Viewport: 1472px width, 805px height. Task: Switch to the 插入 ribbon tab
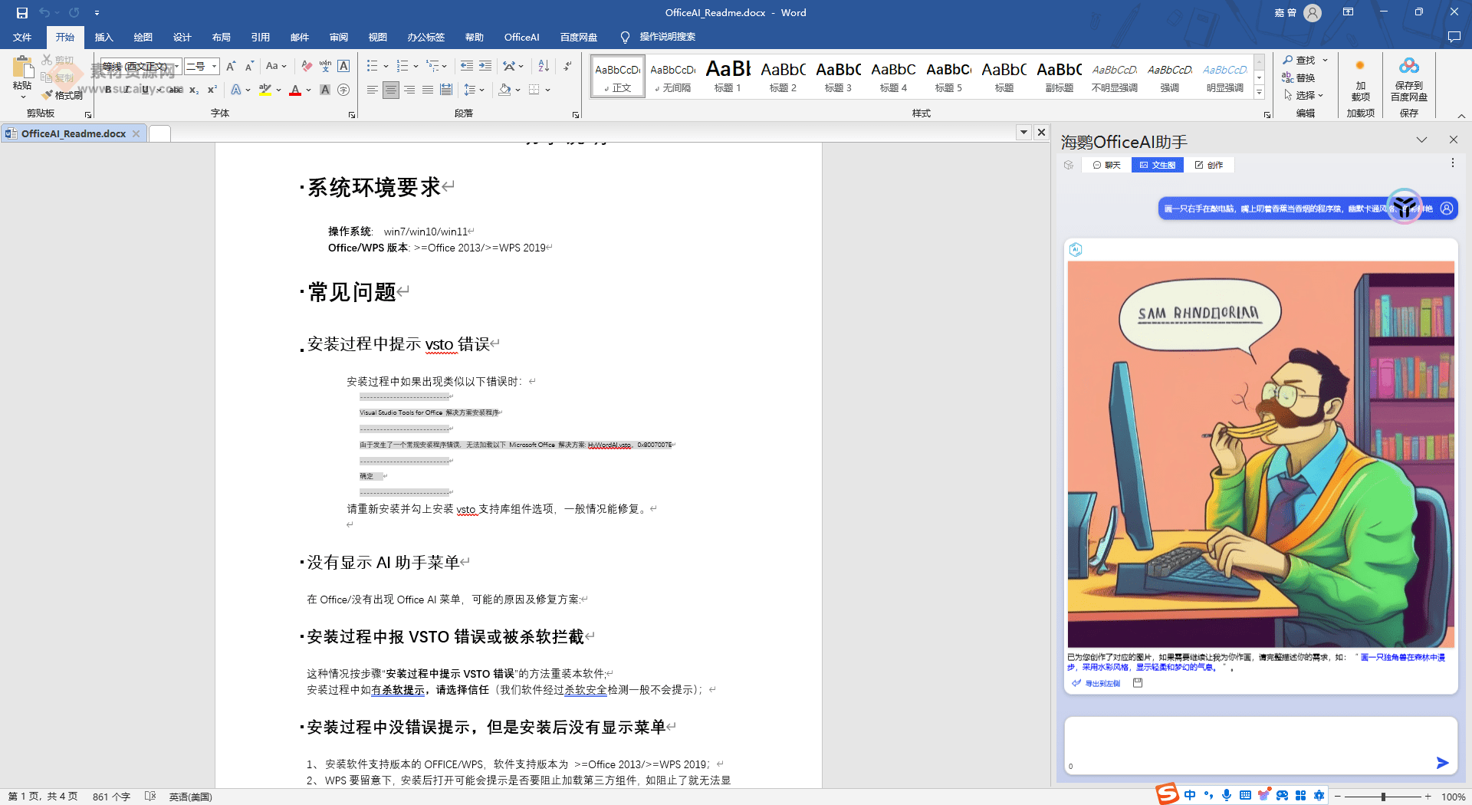click(x=103, y=37)
